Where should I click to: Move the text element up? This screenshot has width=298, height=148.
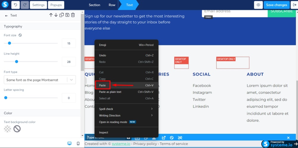coord(51,15)
